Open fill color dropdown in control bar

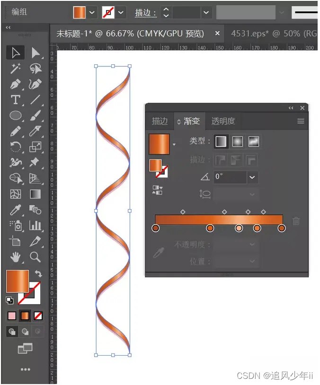(x=92, y=12)
